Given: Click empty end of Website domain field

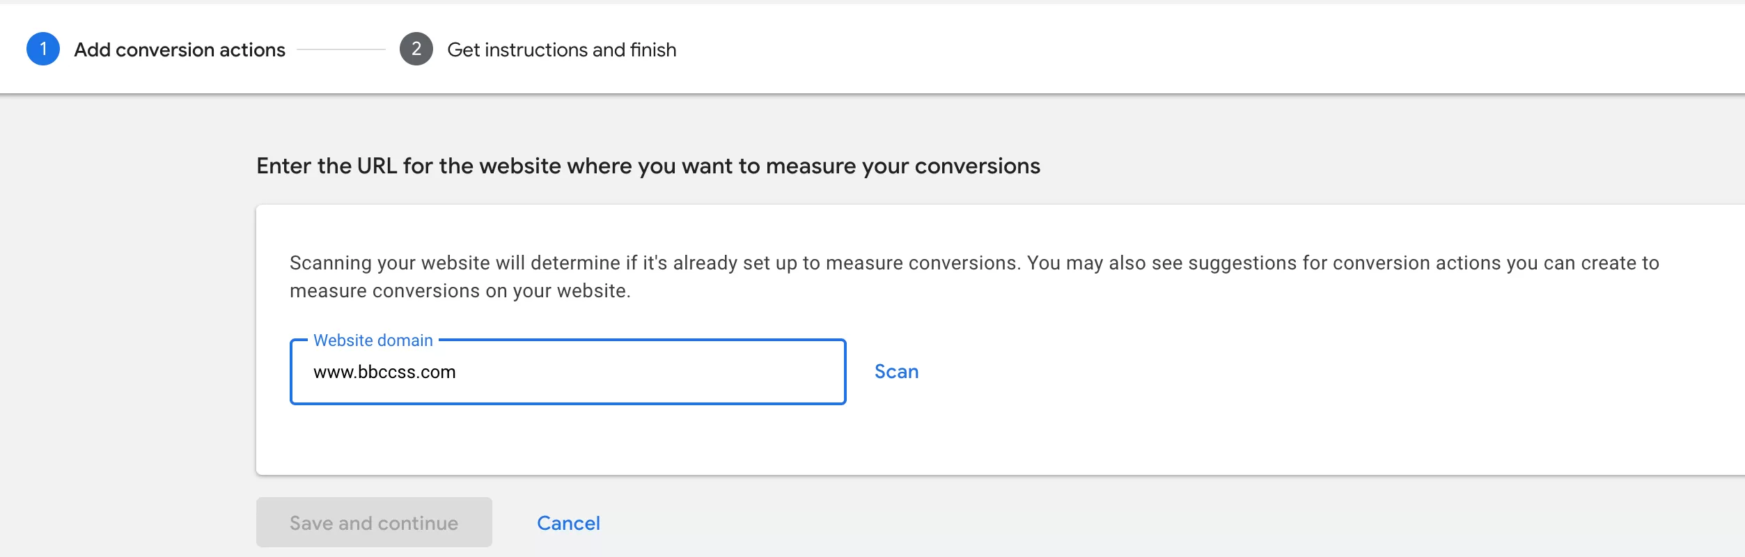Looking at the screenshot, I should 696,372.
